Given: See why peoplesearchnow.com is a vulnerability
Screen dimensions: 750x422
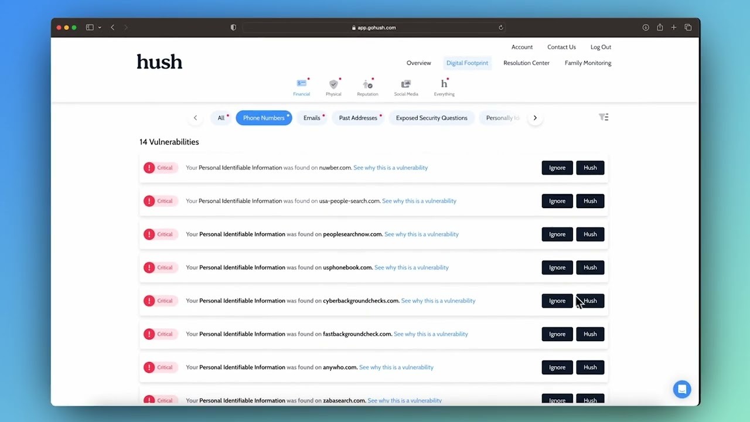Looking at the screenshot, I should [421, 234].
